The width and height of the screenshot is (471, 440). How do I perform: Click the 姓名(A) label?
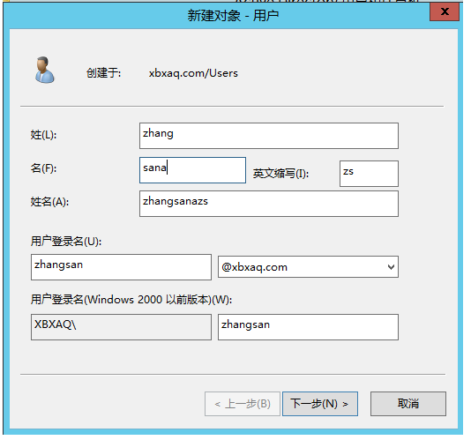[49, 202]
